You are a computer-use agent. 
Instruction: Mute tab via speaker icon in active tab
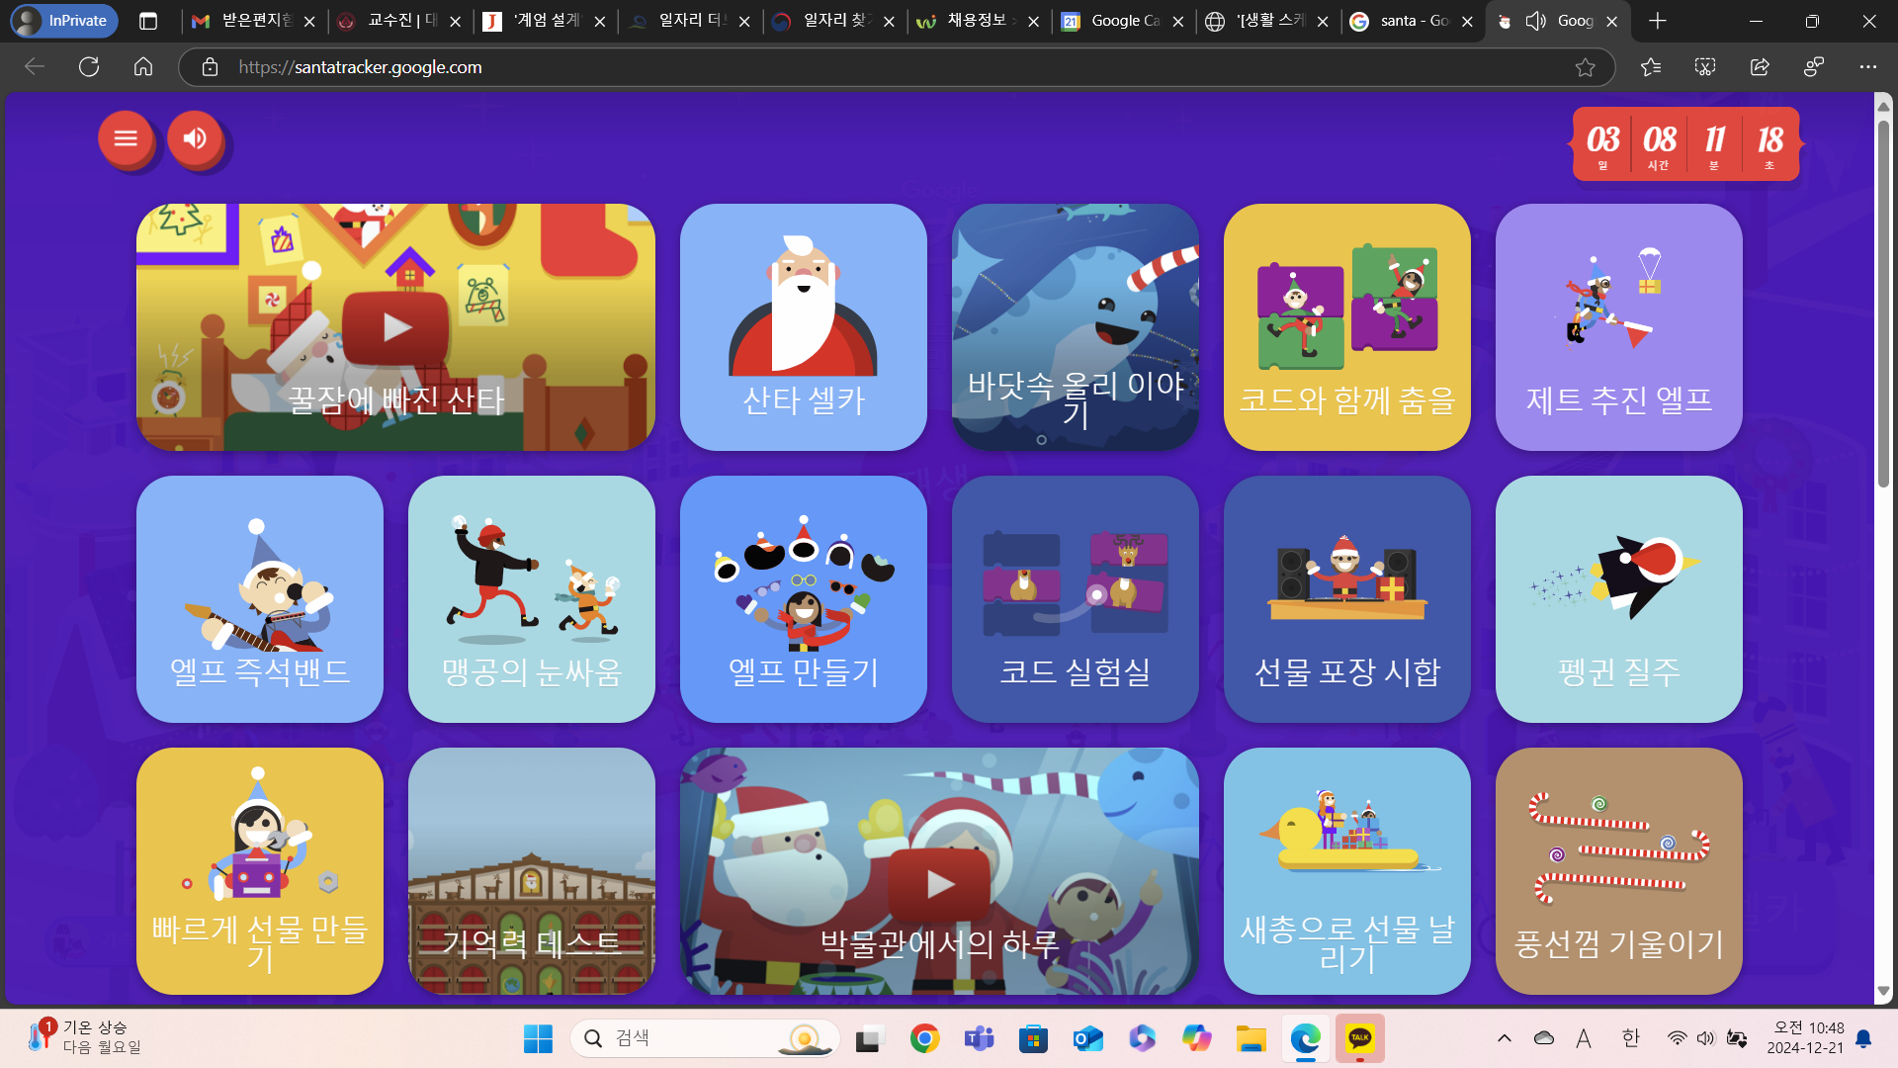[1535, 21]
